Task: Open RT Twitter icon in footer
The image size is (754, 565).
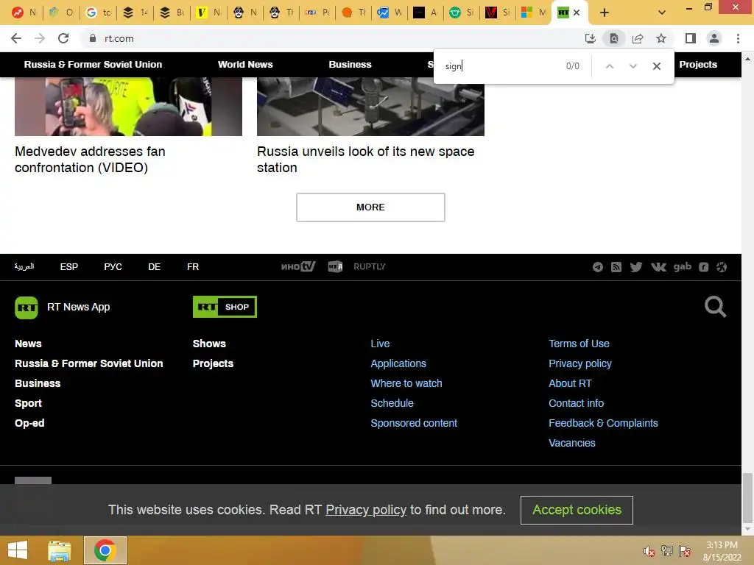Action: click(635, 267)
